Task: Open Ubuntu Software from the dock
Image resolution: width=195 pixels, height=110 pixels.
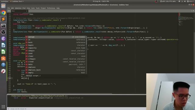Action: (3, 58)
